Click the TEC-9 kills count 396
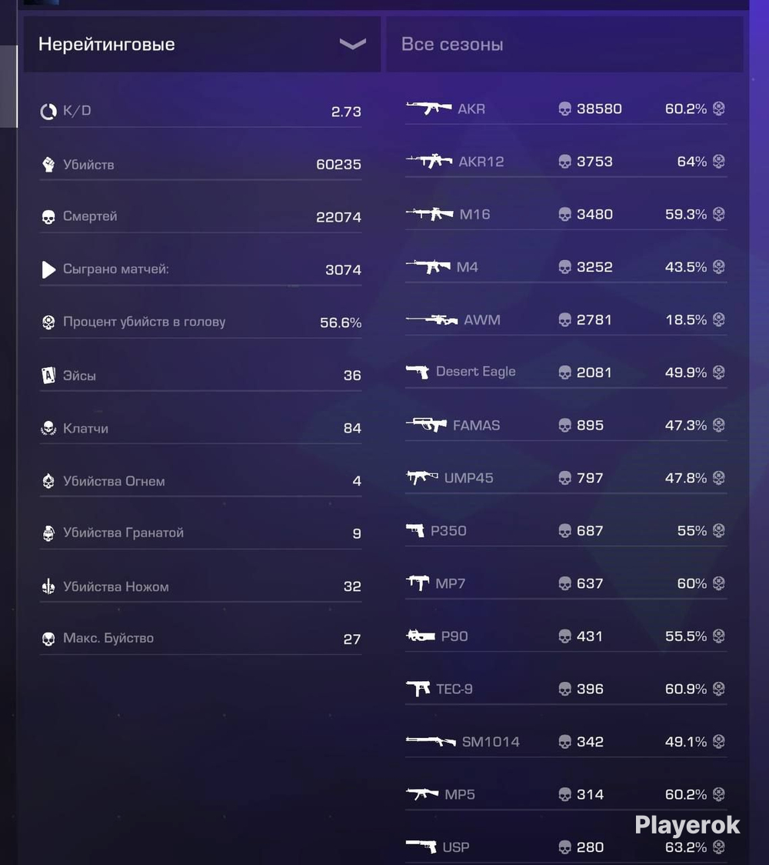This screenshot has height=865, width=769. [590, 689]
